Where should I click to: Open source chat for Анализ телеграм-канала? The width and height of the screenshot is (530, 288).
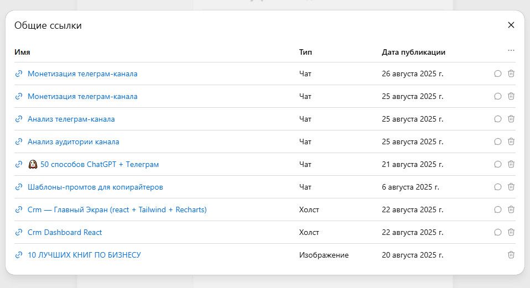(x=497, y=119)
